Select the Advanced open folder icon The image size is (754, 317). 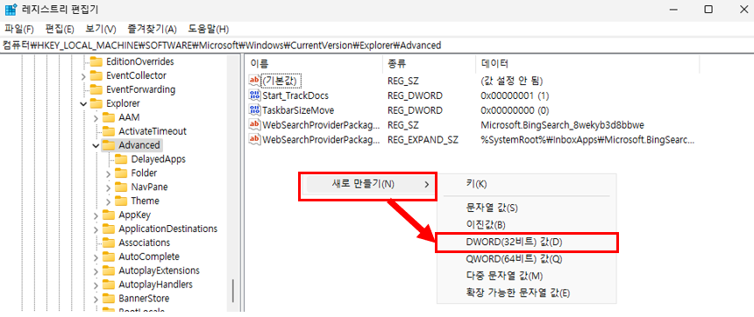coord(110,145)
